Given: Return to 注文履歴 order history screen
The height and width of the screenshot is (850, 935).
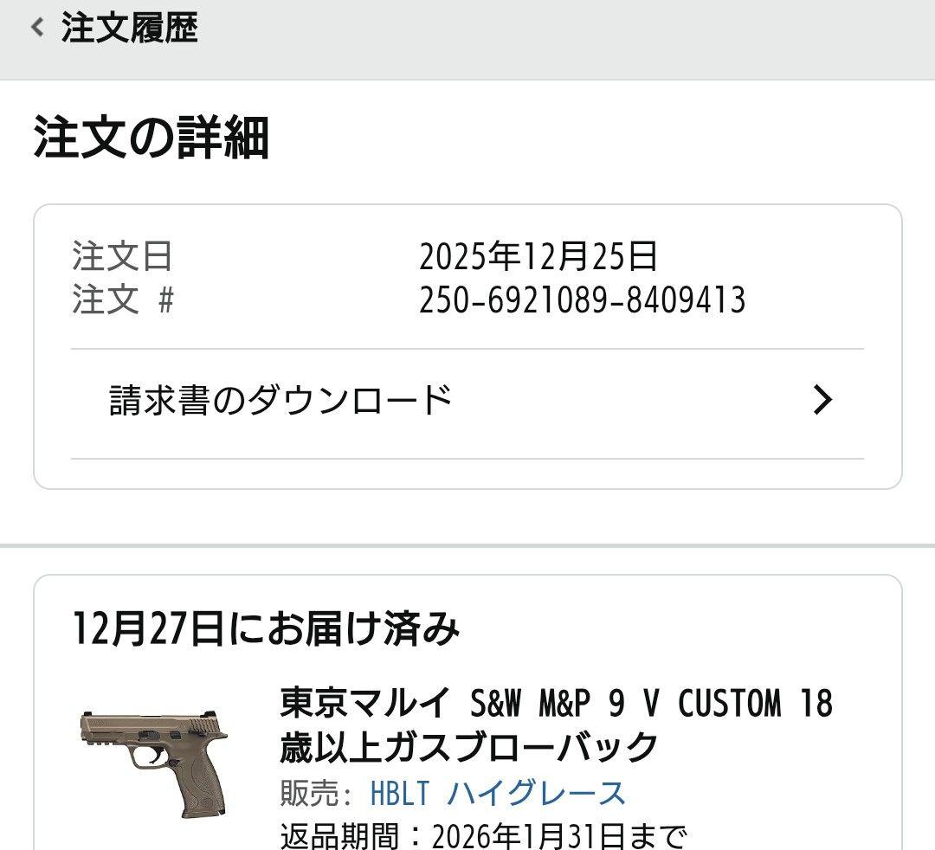Looking at the screenshot, I should (x=128, y=26).
